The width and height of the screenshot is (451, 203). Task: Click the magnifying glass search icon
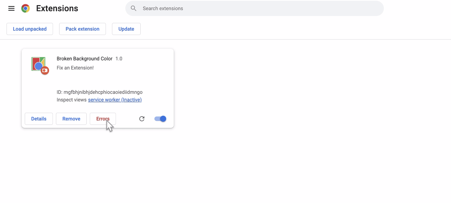click(133, 8)
